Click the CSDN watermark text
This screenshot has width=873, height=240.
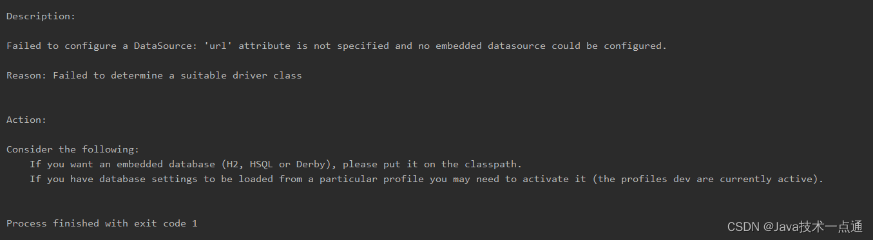(x=743, y=227)
